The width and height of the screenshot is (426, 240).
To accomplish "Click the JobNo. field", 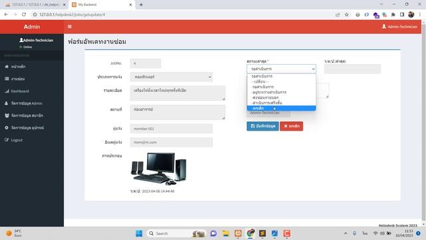I will pyautogui.click(x=145, y=63).
